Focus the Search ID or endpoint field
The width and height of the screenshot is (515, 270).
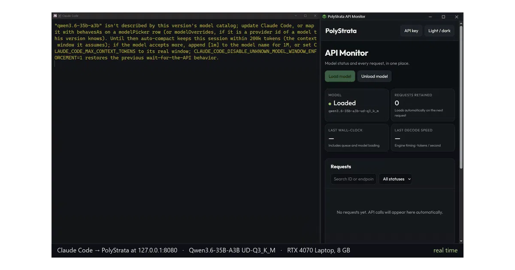tap(354, 179)
